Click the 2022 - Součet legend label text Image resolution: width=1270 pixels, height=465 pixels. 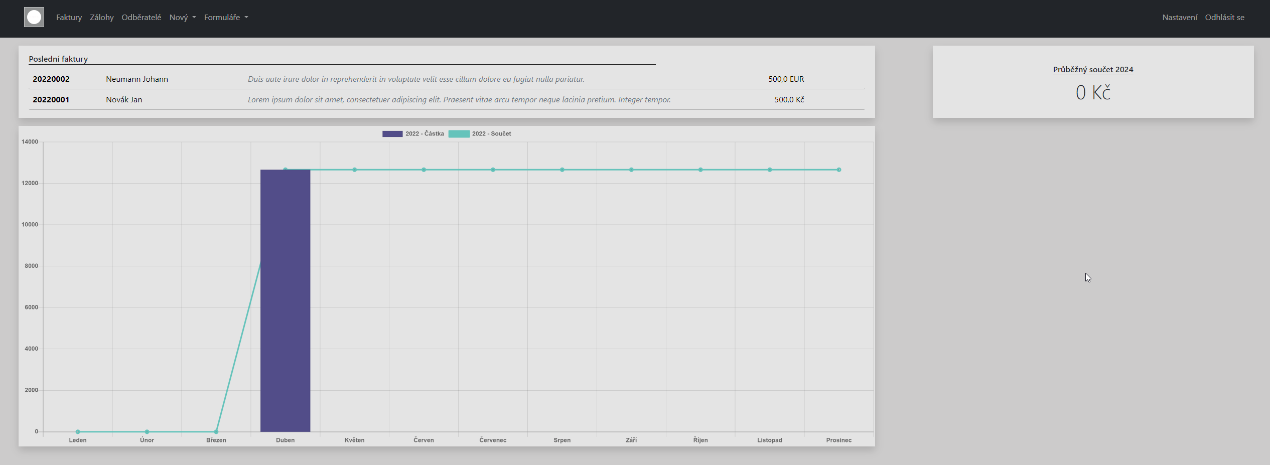click(491, 133)
